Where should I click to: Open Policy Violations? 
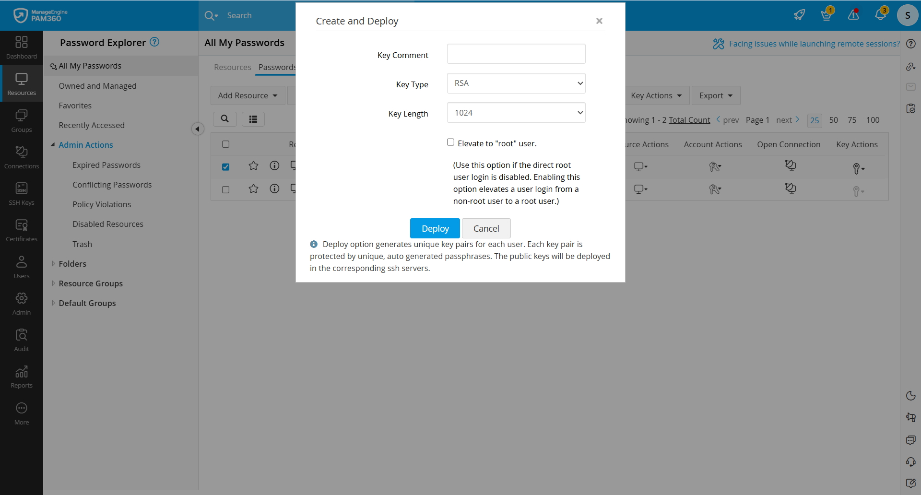coord(102,204)
